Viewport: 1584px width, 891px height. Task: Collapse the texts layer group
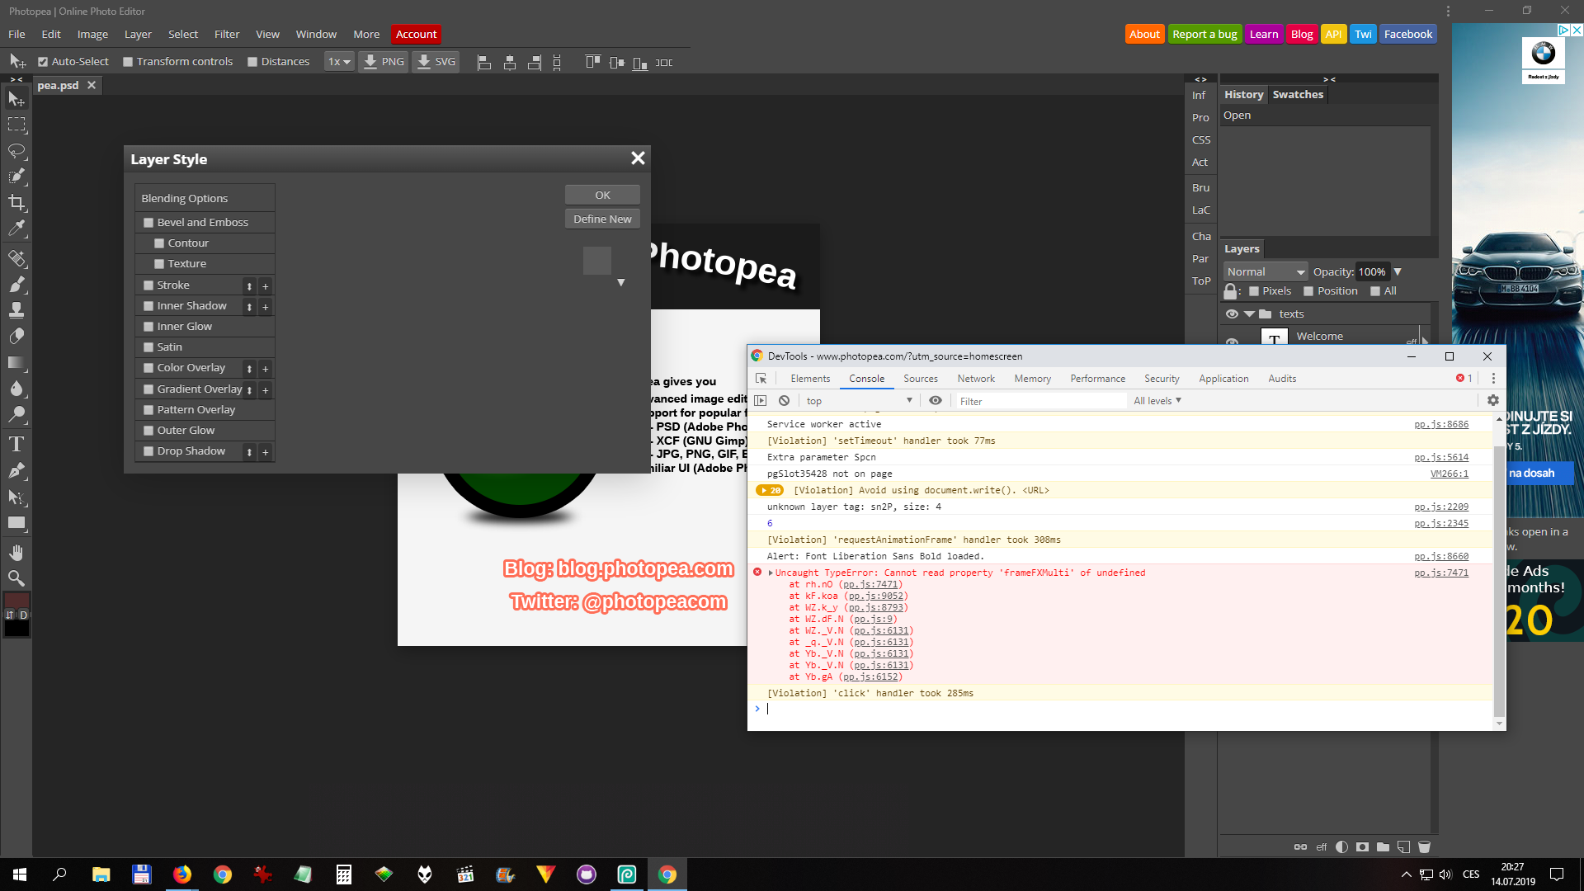[x=1251, y=313]
